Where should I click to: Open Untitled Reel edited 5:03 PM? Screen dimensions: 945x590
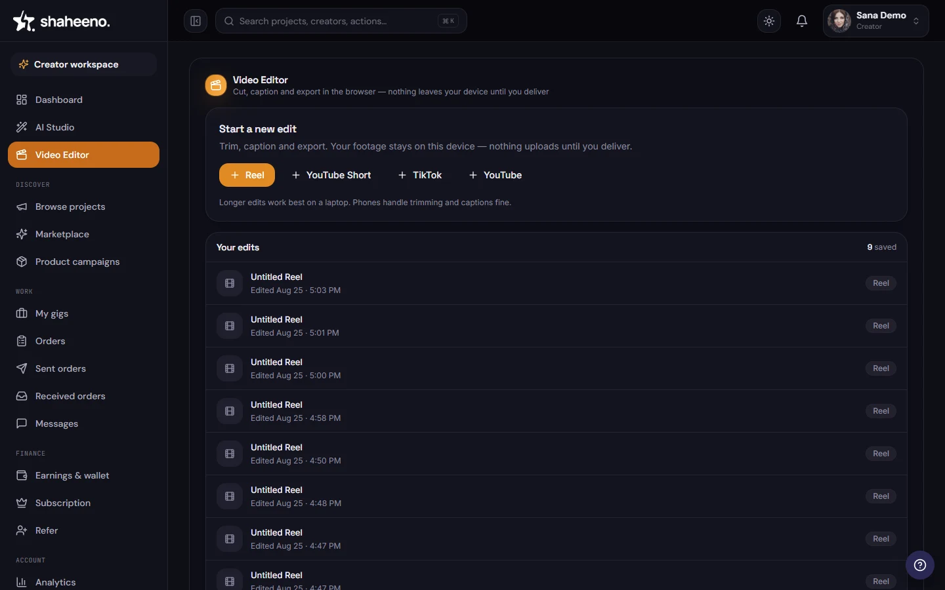tap(556, 283)
